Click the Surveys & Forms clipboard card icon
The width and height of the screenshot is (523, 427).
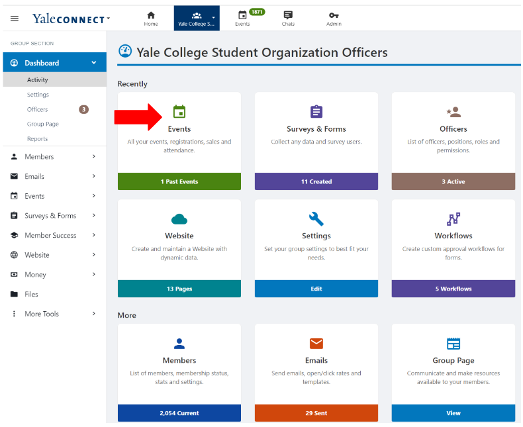pyautogui.click(x=316, y=111)
